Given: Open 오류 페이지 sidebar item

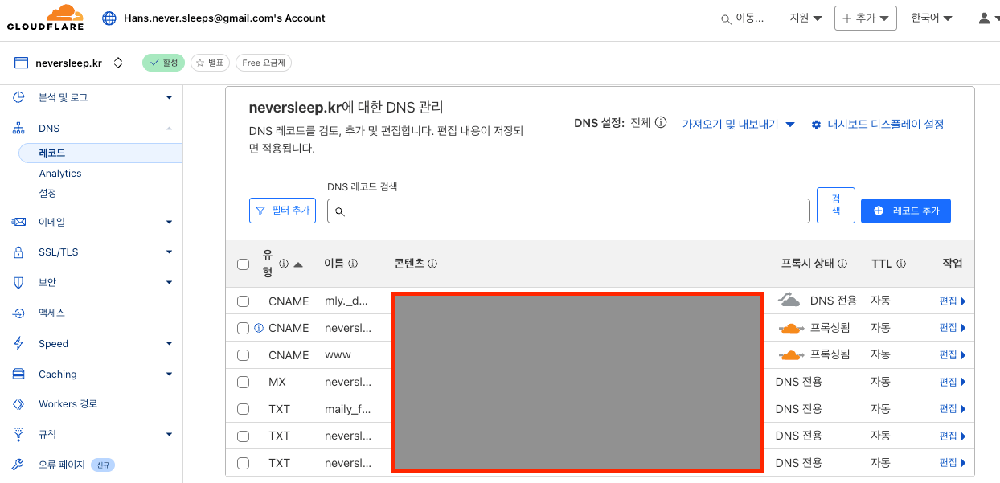Looking at the screenshot, I should [x=63, y=465].
